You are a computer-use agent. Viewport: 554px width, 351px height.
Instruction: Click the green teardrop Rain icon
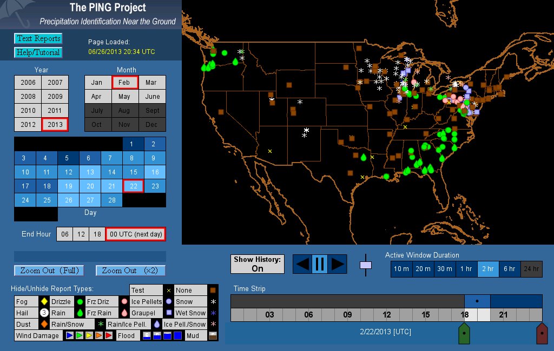80,313
